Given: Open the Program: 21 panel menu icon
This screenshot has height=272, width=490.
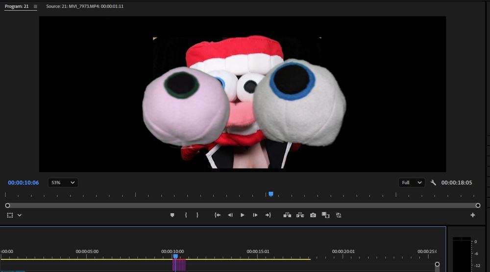Looking at the screenshot, I should tap(35, 6).
